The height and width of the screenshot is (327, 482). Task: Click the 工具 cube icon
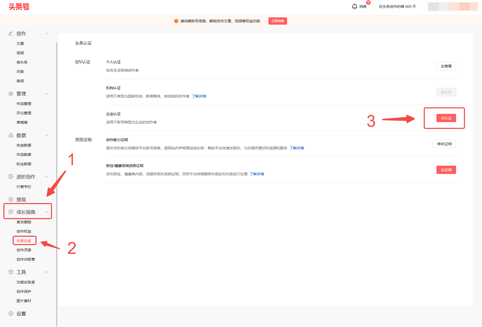[x=11, y=272]
